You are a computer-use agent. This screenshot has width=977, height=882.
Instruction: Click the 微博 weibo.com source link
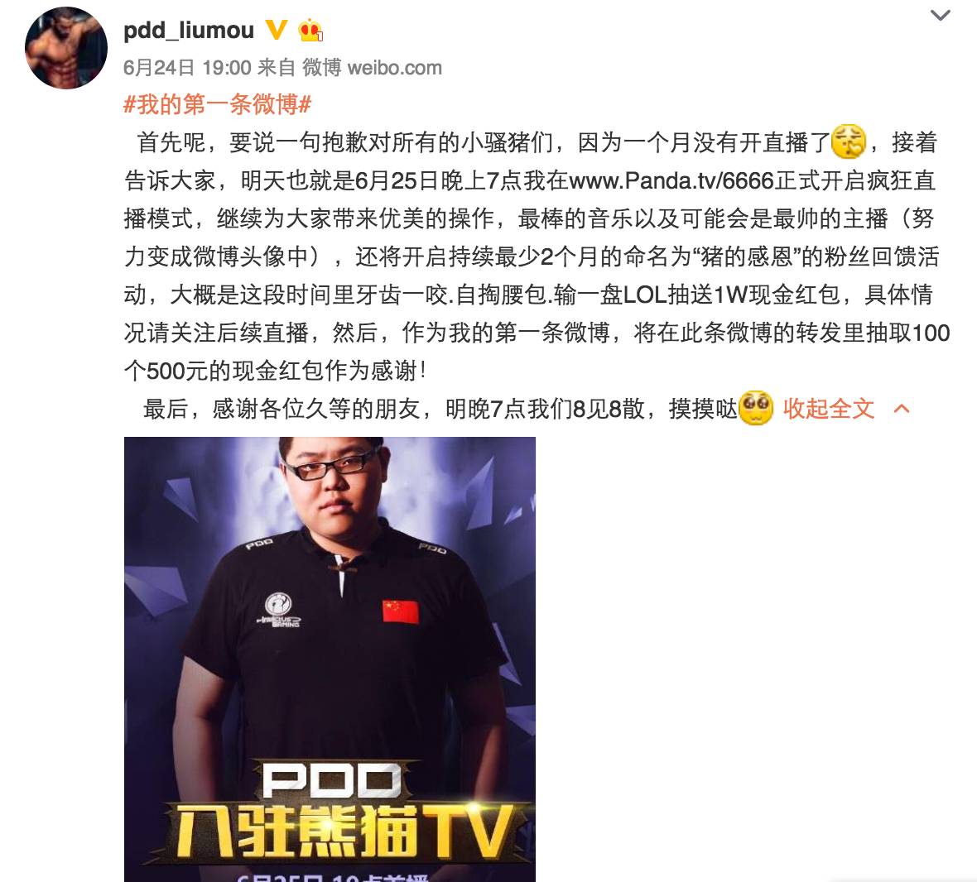point(372,67)
